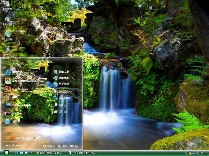Open the 回收站 Recycle Bin desktop icon
Screen dimensions: 209x156
point(8,51)
